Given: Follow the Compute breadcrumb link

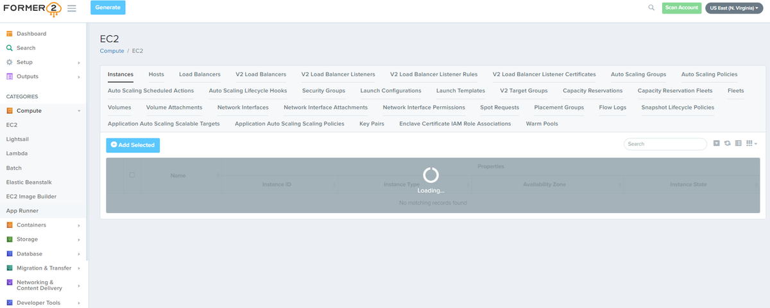Looking at the screenshot, I should click(112, 51).
